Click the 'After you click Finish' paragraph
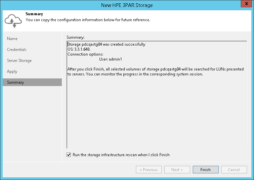This screenshot has height=180, width=254. 155,71
